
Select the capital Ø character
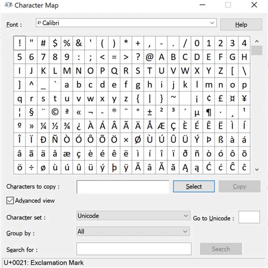(138, 140)
